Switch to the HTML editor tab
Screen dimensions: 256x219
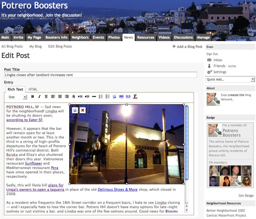(x=33, y=89)
